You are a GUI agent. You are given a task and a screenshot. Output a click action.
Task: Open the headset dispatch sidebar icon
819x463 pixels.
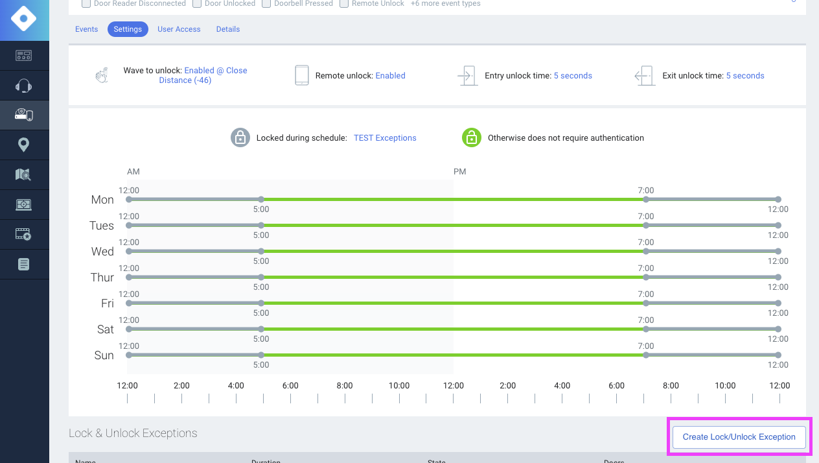pyautogui.click(x=24, y=86)
